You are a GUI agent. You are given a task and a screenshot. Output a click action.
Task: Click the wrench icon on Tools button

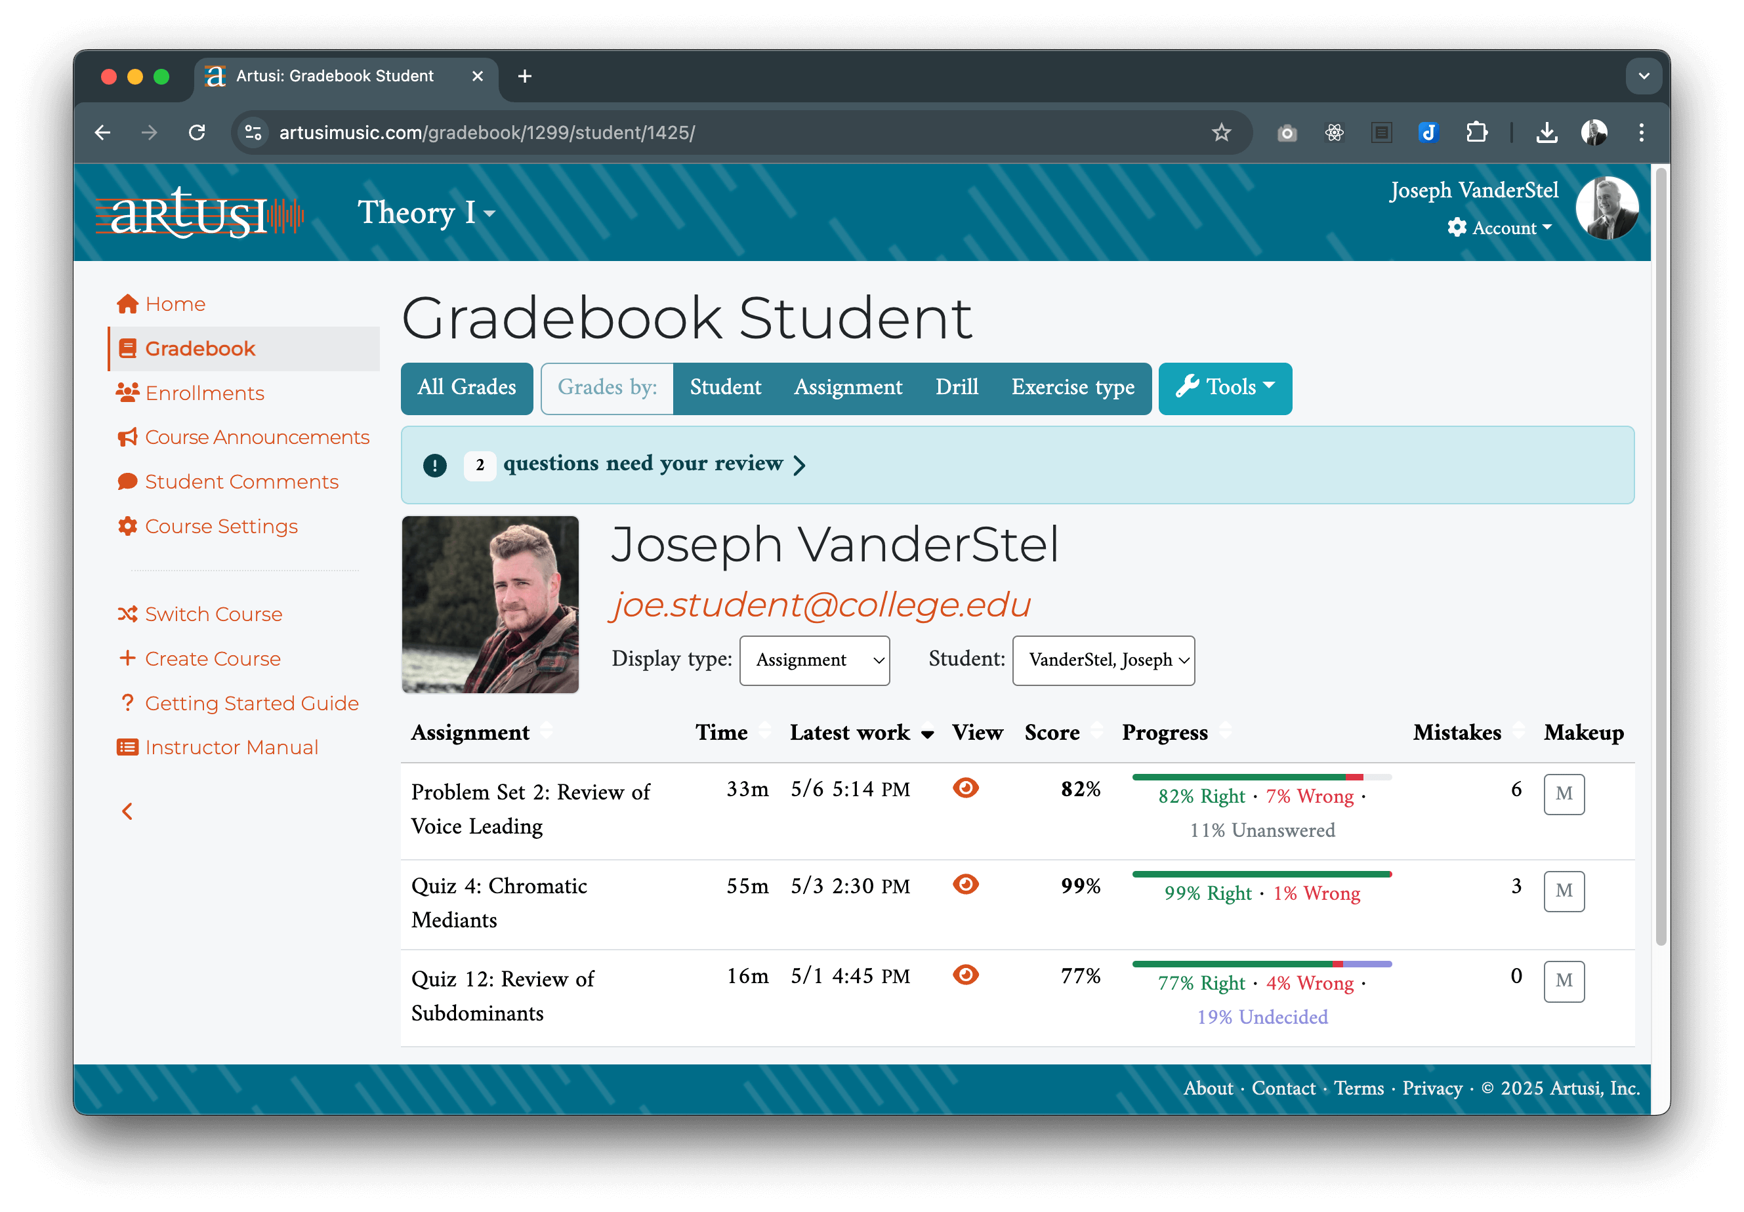coord(1187,386)
